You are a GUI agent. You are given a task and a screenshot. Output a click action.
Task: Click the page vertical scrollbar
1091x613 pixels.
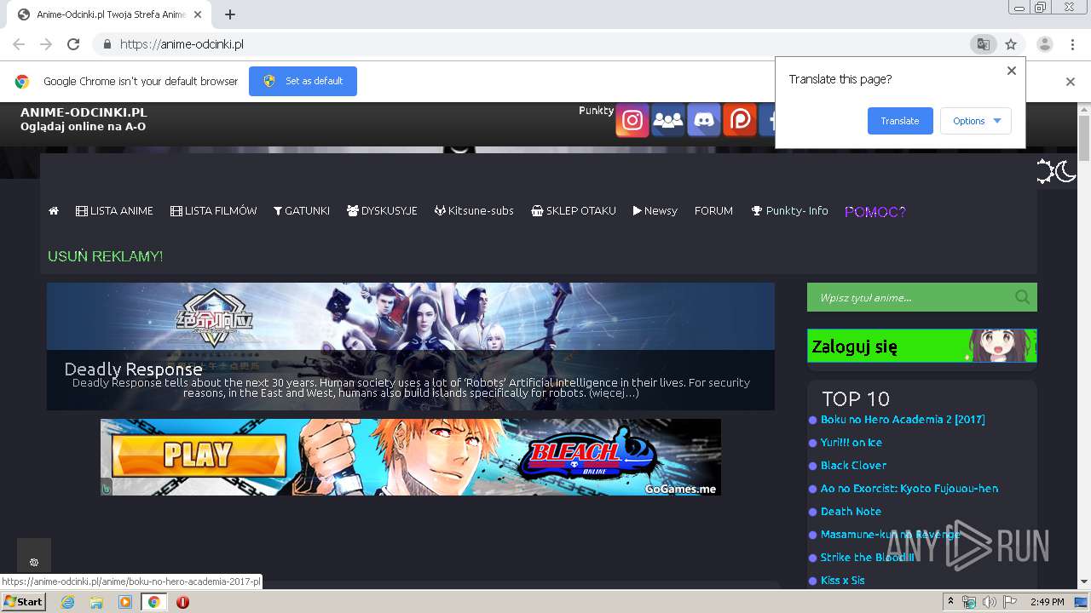click(x=1084, y=138)
